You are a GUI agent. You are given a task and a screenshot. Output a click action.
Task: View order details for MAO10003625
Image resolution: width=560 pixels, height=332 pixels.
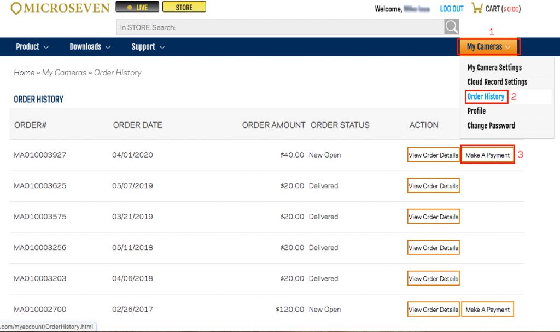click(433, 186)
